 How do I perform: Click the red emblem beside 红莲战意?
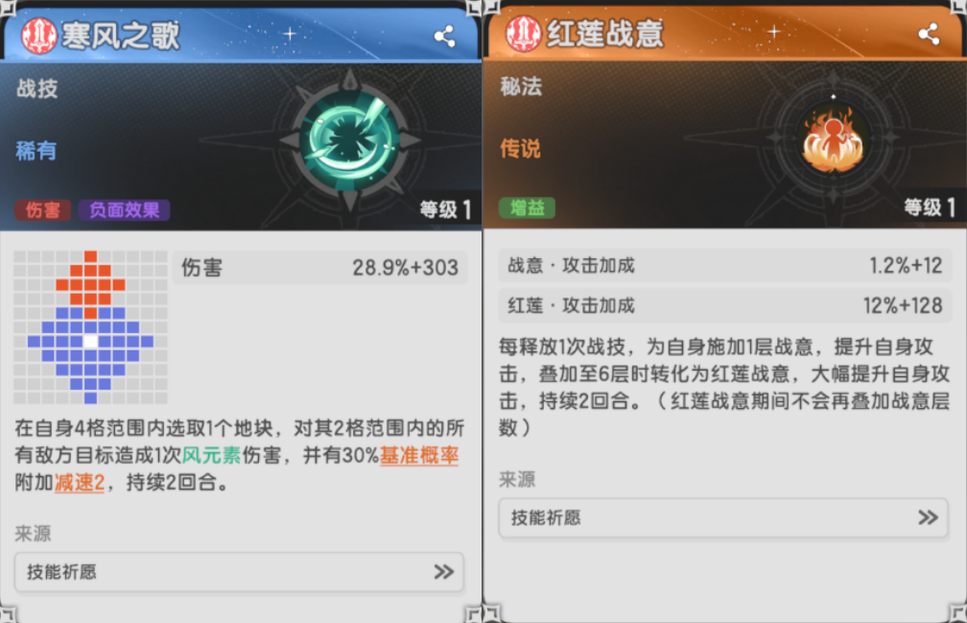524,34
